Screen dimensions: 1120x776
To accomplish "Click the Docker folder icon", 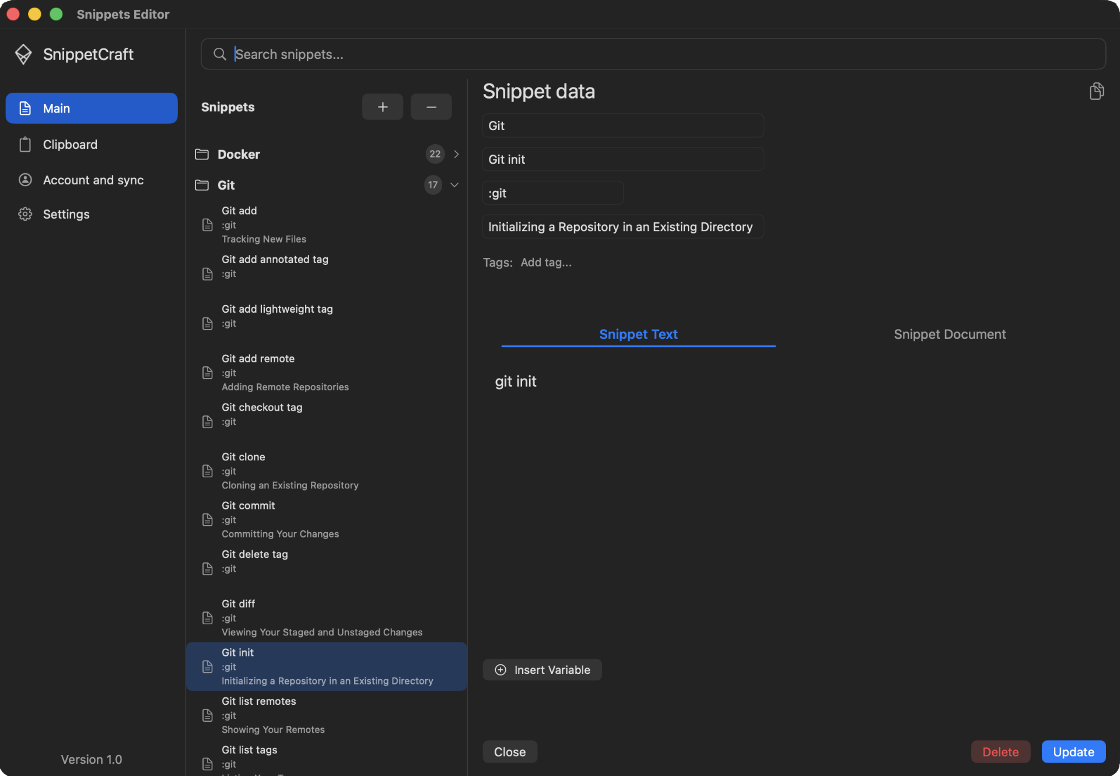I will (202, 154).
